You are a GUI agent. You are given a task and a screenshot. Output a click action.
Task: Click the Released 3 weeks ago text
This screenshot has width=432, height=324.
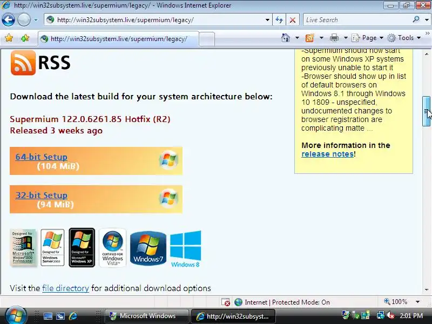pos(56,130)
